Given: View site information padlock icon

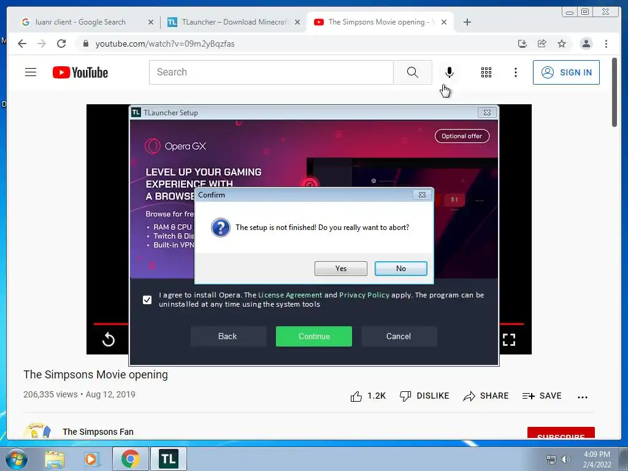Looking at the screenshot, I should coord(85,44).
